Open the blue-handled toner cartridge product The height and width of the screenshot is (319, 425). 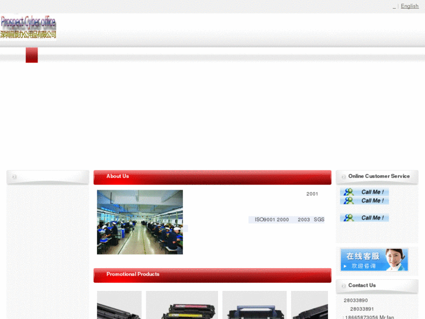(x=254, y=305)
